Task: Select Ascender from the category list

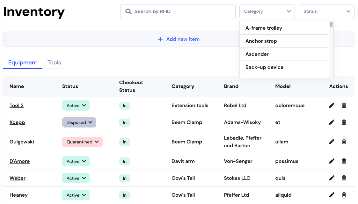Action: [x=257, y=54]
